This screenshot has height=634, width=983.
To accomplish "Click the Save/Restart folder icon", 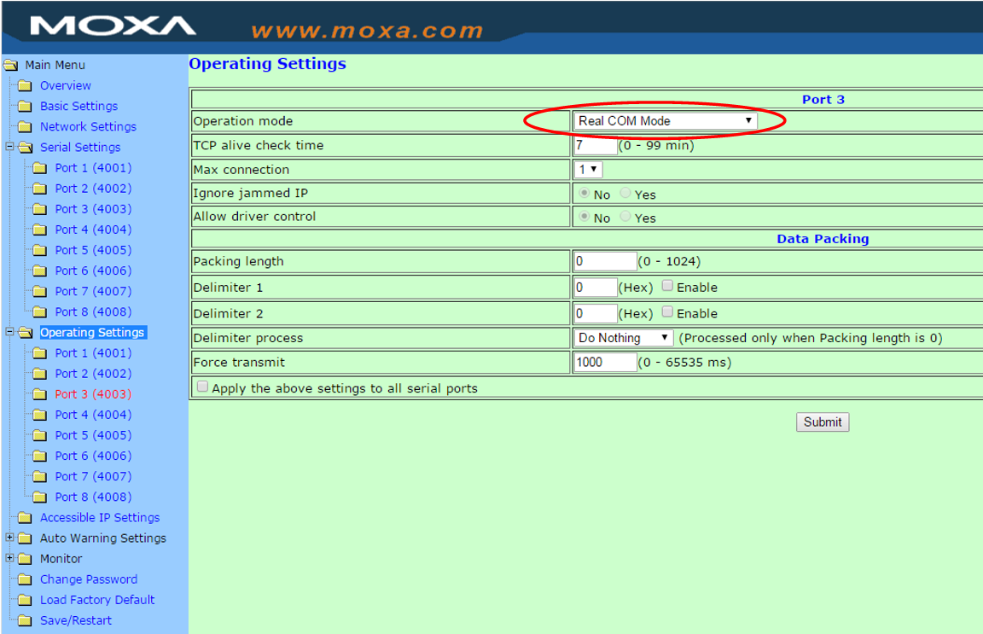I will (x=25, y=621).
